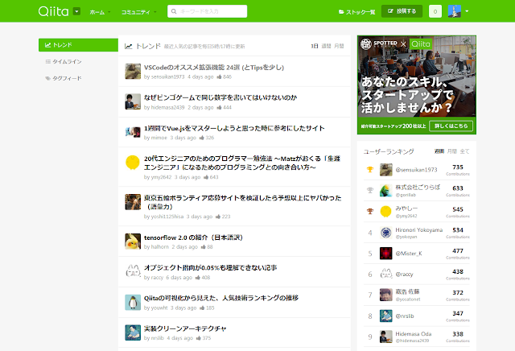
Task: Click the 投稿する button
Action: (x=402, y=11)
